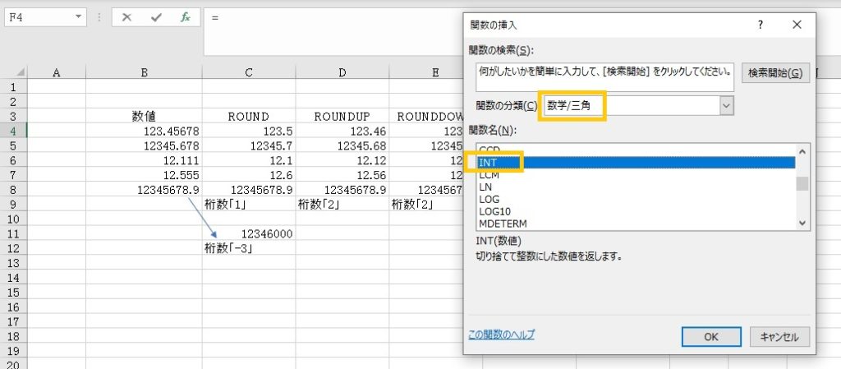Click the キャンセル button
The width and height of the screenshot is (841, 369).
[x=779, y=336]
